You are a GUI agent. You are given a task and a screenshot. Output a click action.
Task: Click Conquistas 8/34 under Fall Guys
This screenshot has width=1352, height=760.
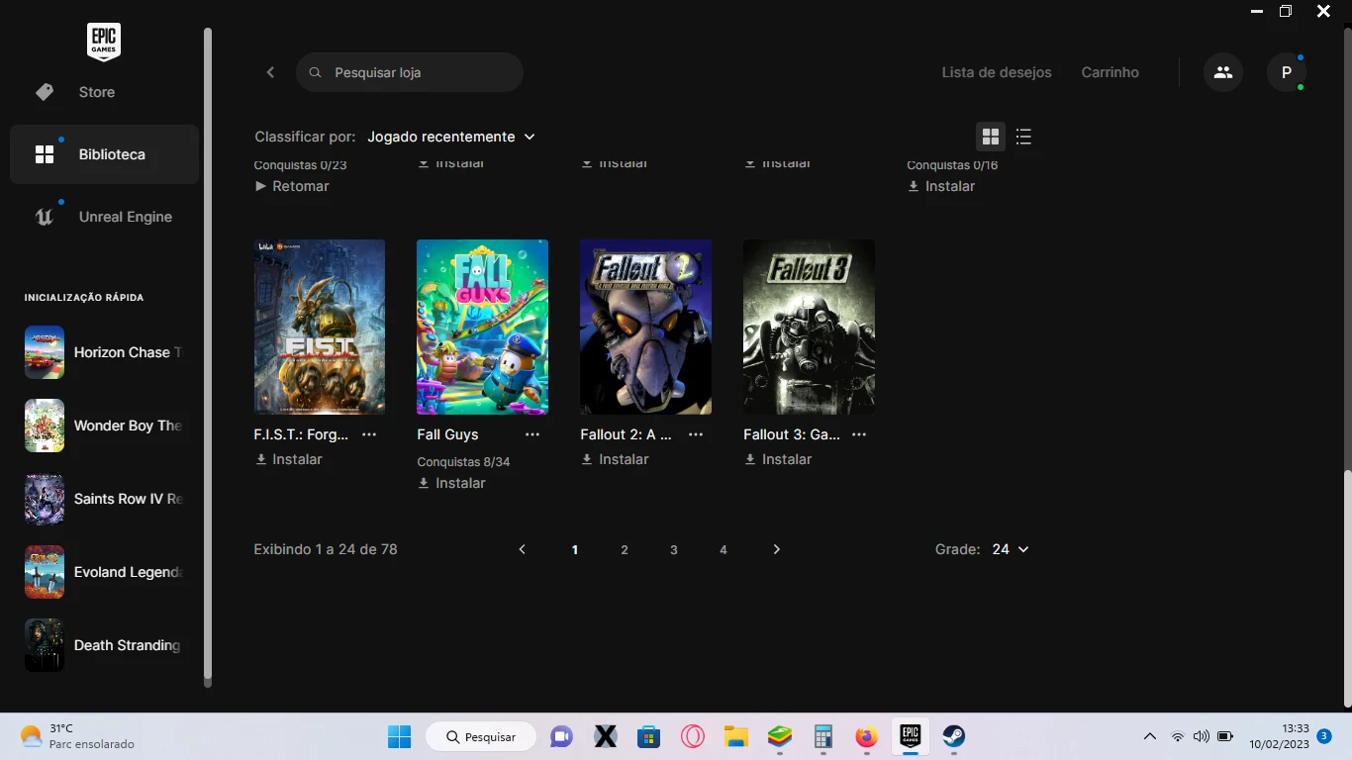463,462
